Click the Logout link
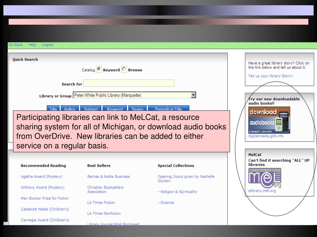Image resolution: width=317 pixels, height=237 pixels. [48, 45]
